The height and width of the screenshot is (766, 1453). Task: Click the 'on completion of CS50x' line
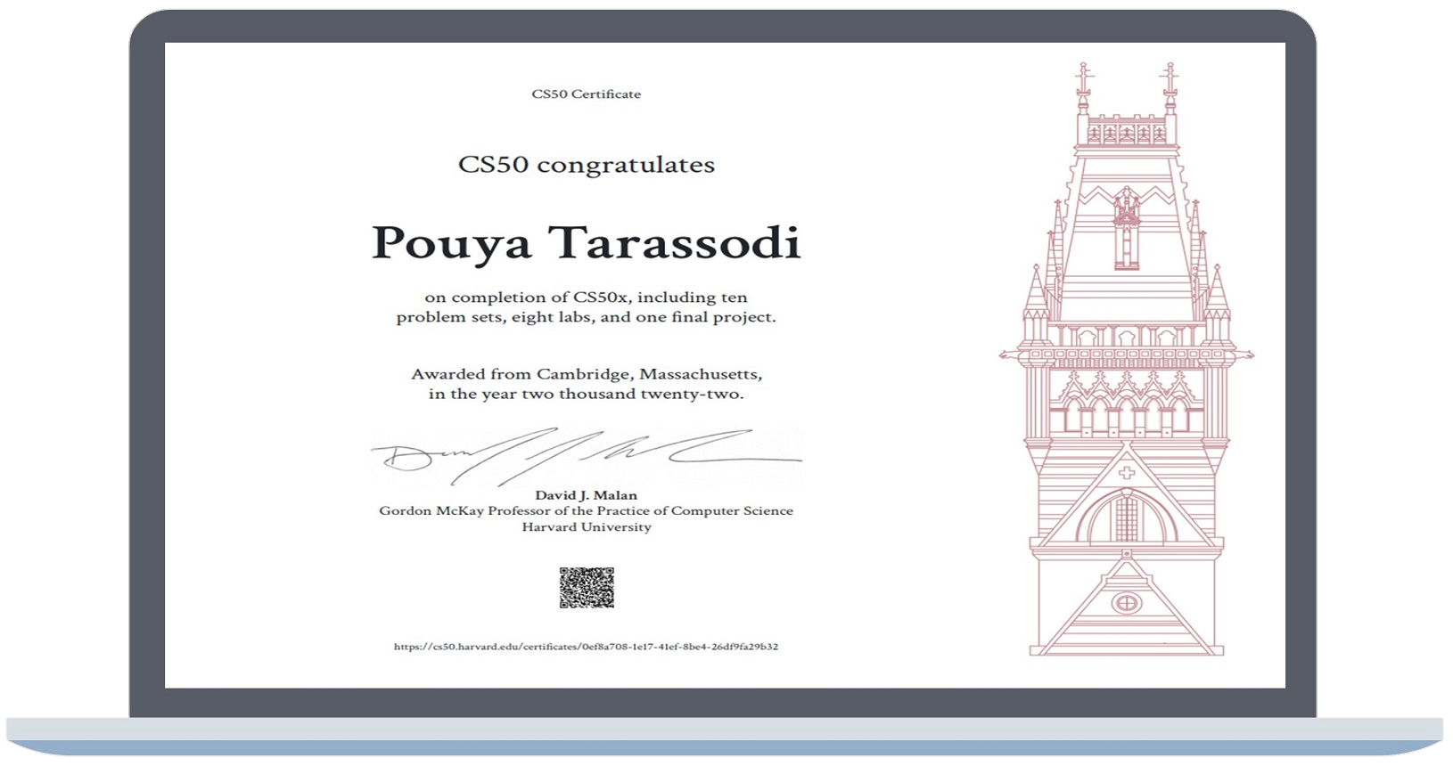pos(586,297)
